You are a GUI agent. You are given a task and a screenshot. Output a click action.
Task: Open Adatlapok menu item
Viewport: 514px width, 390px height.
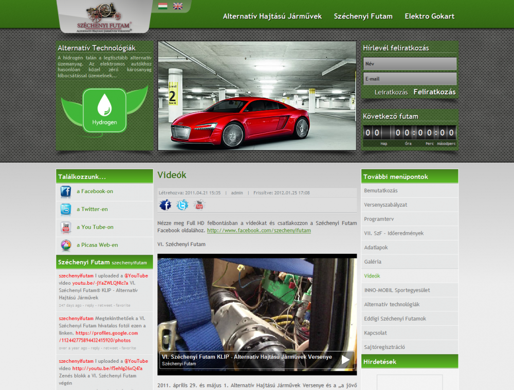pos(410,248)
